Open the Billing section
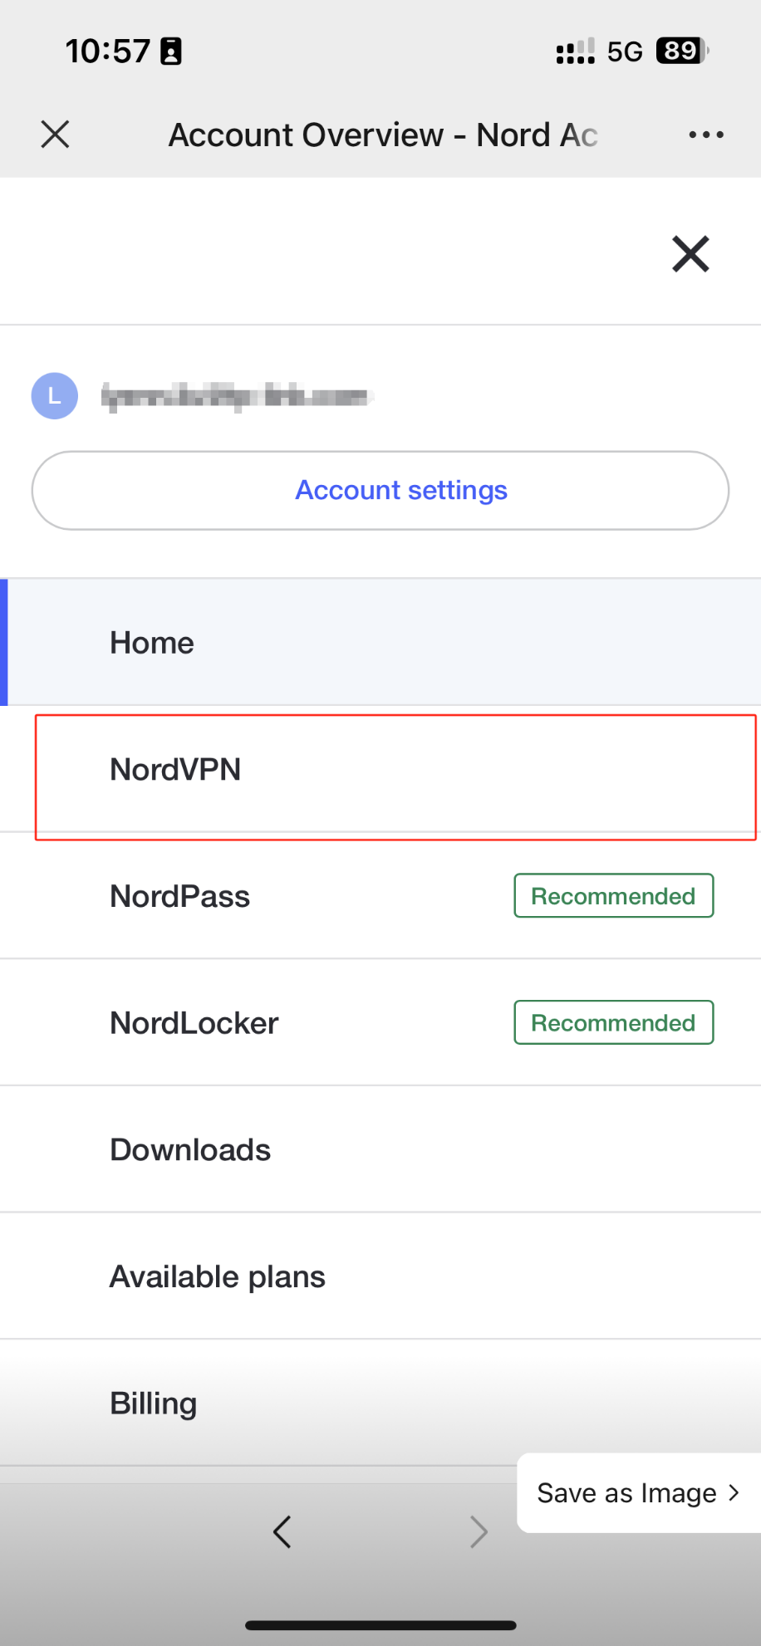 [x=154, y=1404]
